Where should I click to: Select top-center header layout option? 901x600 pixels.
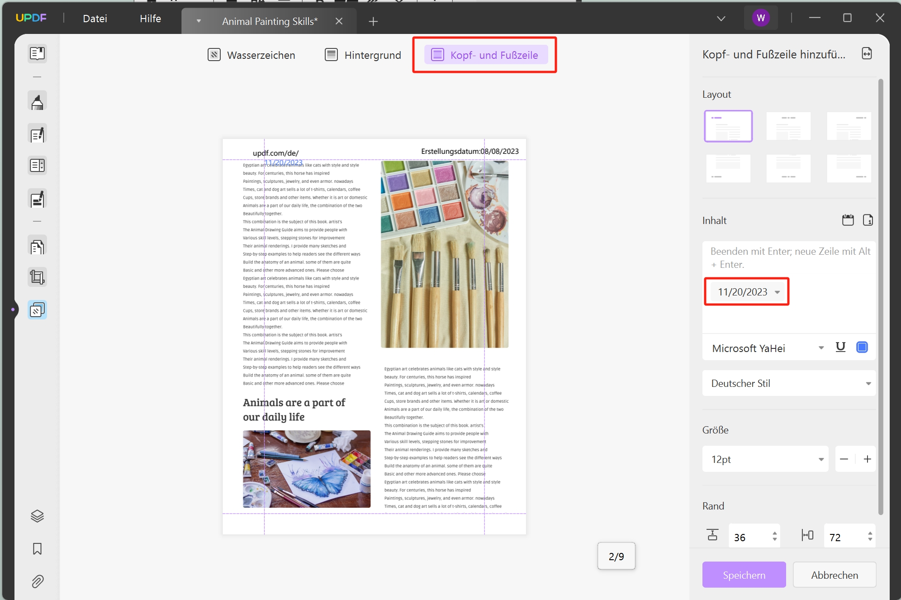click(788, 126)
